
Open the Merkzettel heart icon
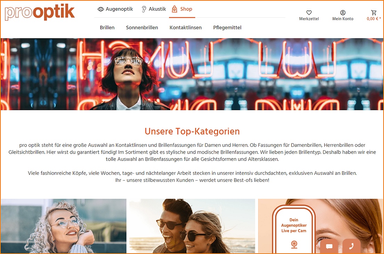(x=309, y=13)
